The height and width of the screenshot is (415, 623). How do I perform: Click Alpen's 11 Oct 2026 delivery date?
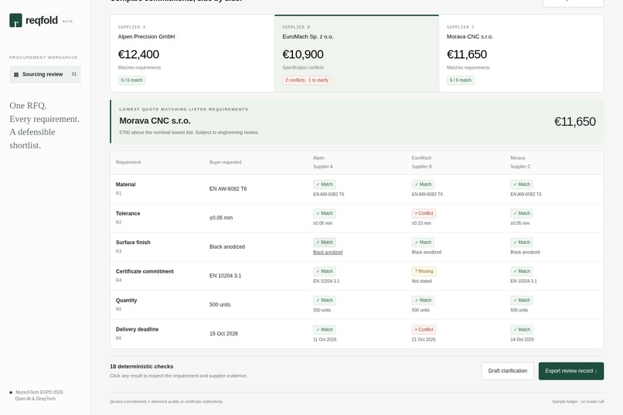pyautogui.click(x=325, y=339)
